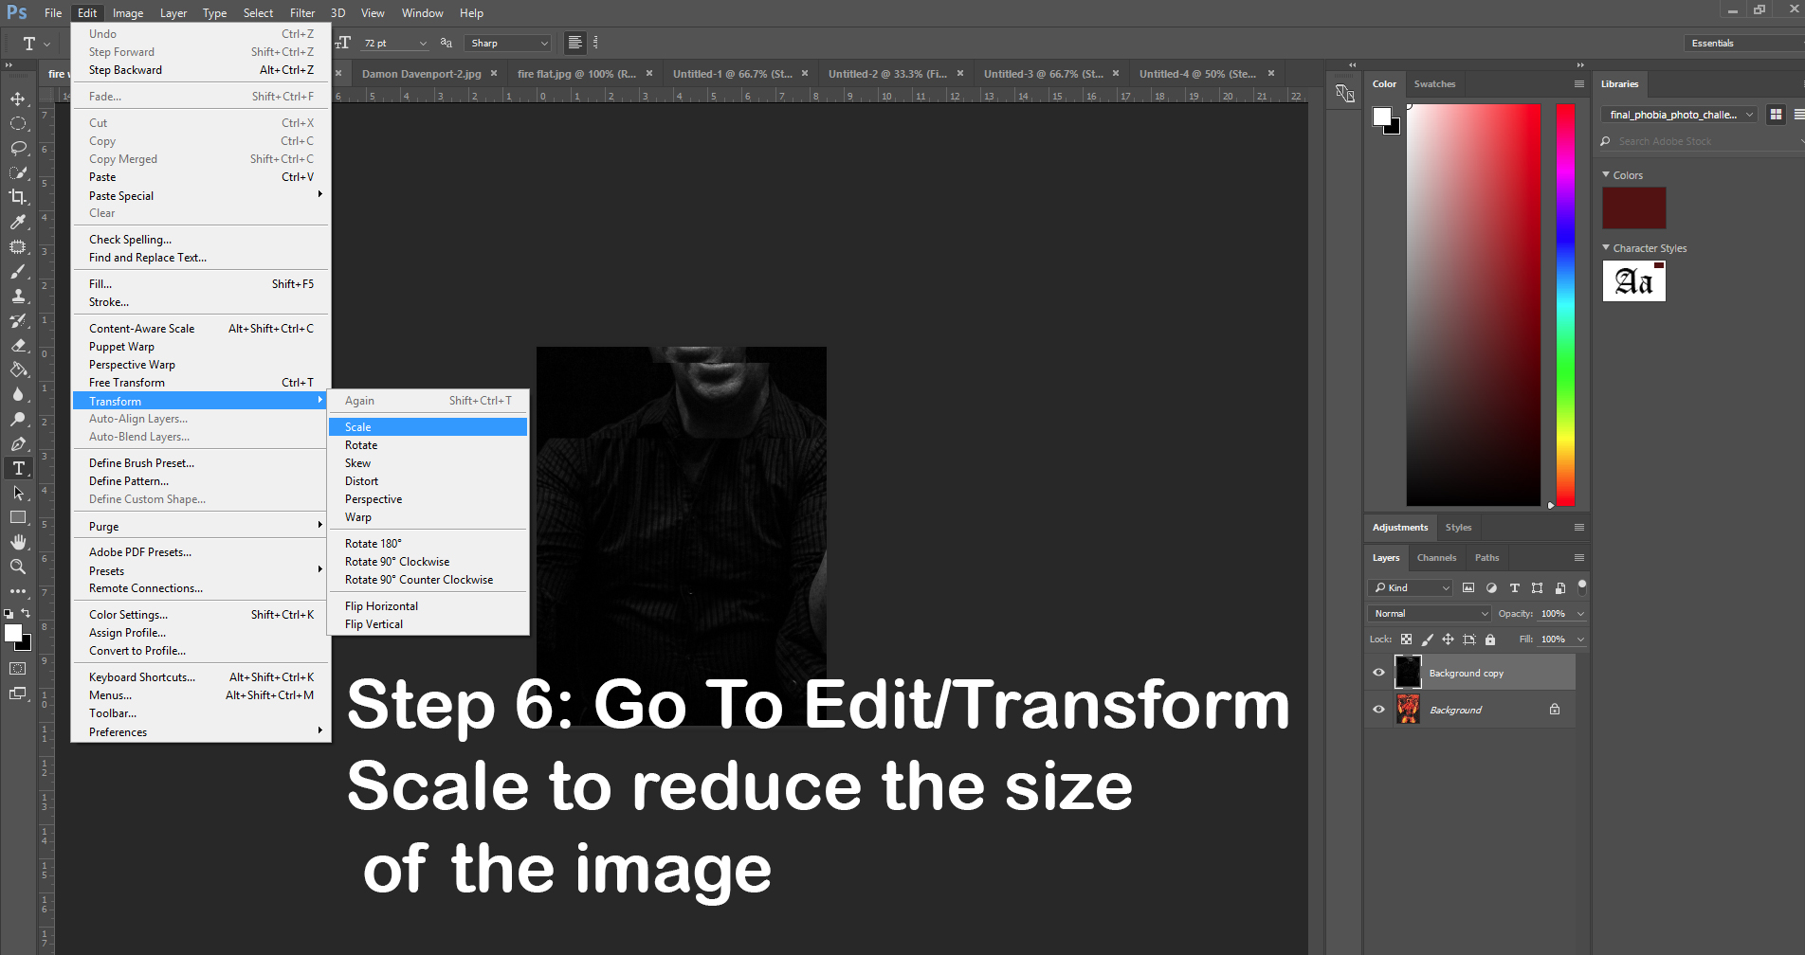This screenshot has height=955, width=1805.
Task: Open the Normal blend mode dropdown
Action: (x=1429, y=614)
